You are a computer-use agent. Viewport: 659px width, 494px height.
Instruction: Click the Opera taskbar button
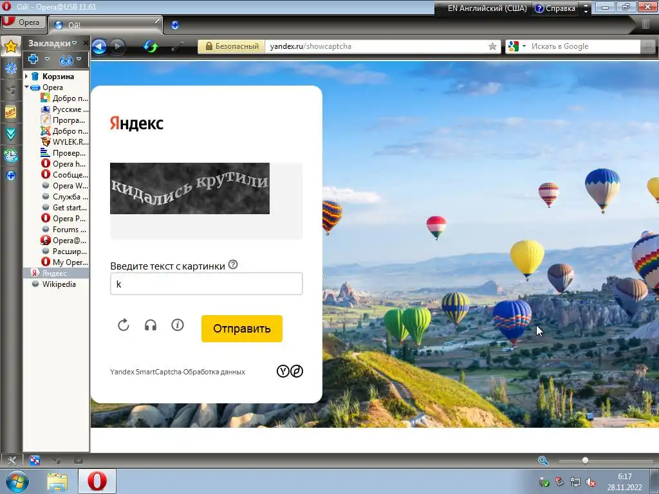[97, 481]
